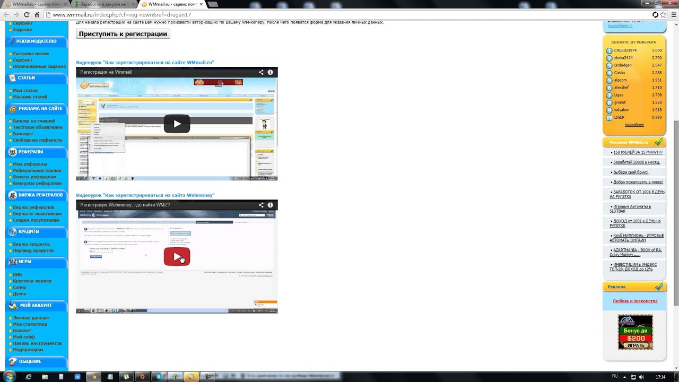This screenshot has width=679, height=382.
Task: Go to the browser home page icon
Action: (x=37, y=15)
